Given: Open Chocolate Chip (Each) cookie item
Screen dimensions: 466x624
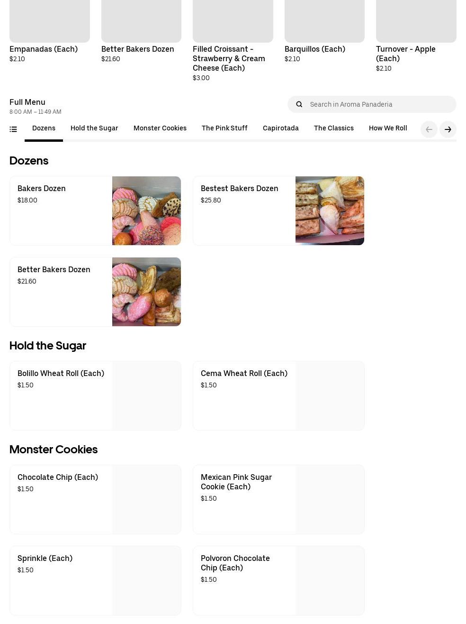Looking at the screenshot, I should 95,500.
